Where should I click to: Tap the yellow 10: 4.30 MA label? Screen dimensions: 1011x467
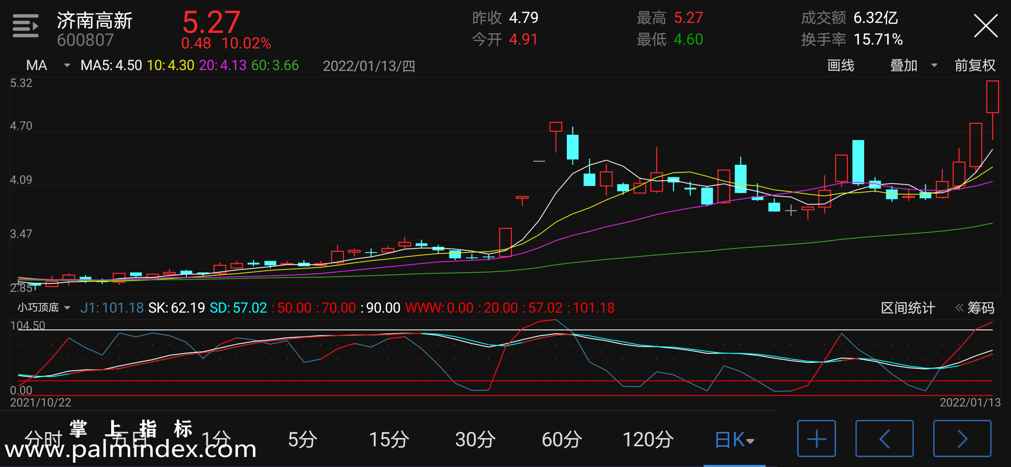(170, 65)
